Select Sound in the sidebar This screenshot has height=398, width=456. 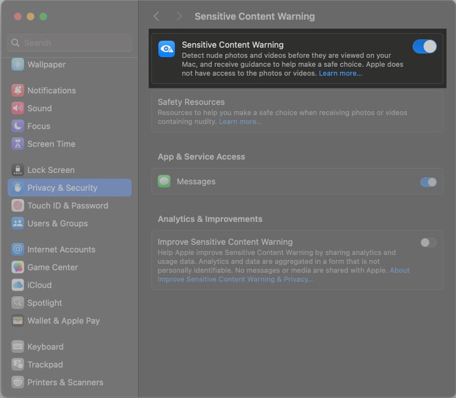(69, 108)
